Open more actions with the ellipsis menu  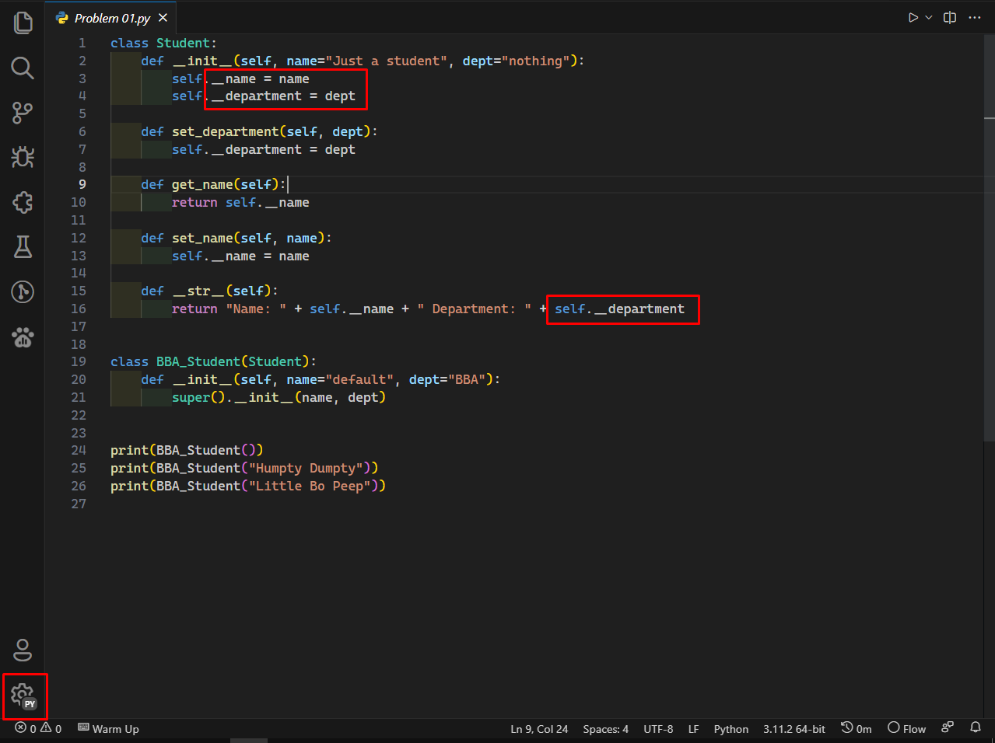(975, 16)
